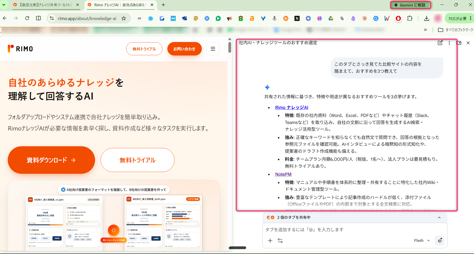Click the purple crystal Obsidian extension icon
474x254 pixels.
[353, 18]
